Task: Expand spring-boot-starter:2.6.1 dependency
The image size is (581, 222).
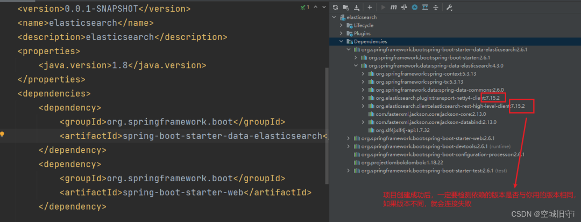Action: pos(356,57)
